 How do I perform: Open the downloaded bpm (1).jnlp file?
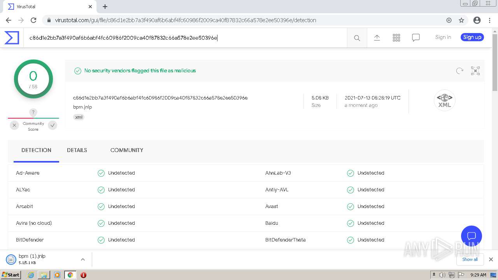[32, 259]
